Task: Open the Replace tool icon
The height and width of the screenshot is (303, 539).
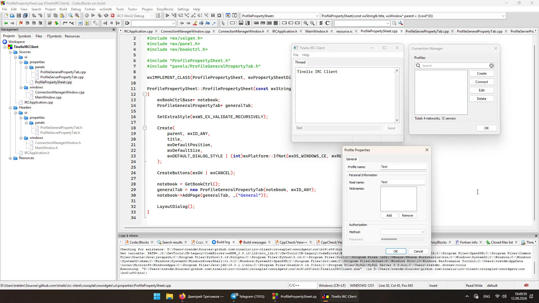Action: (x=77, y=16)
